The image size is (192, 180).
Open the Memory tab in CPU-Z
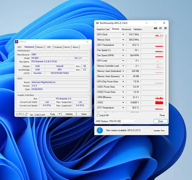click(x=40, y=47)
